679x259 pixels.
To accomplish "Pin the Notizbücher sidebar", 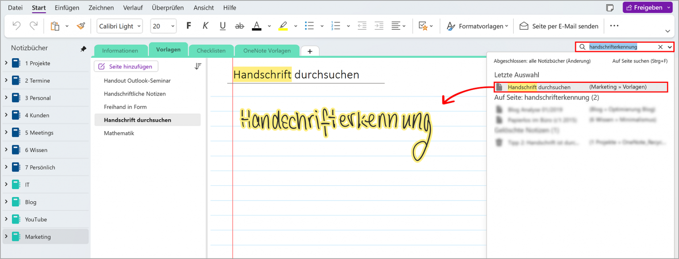I will point(83,49).
